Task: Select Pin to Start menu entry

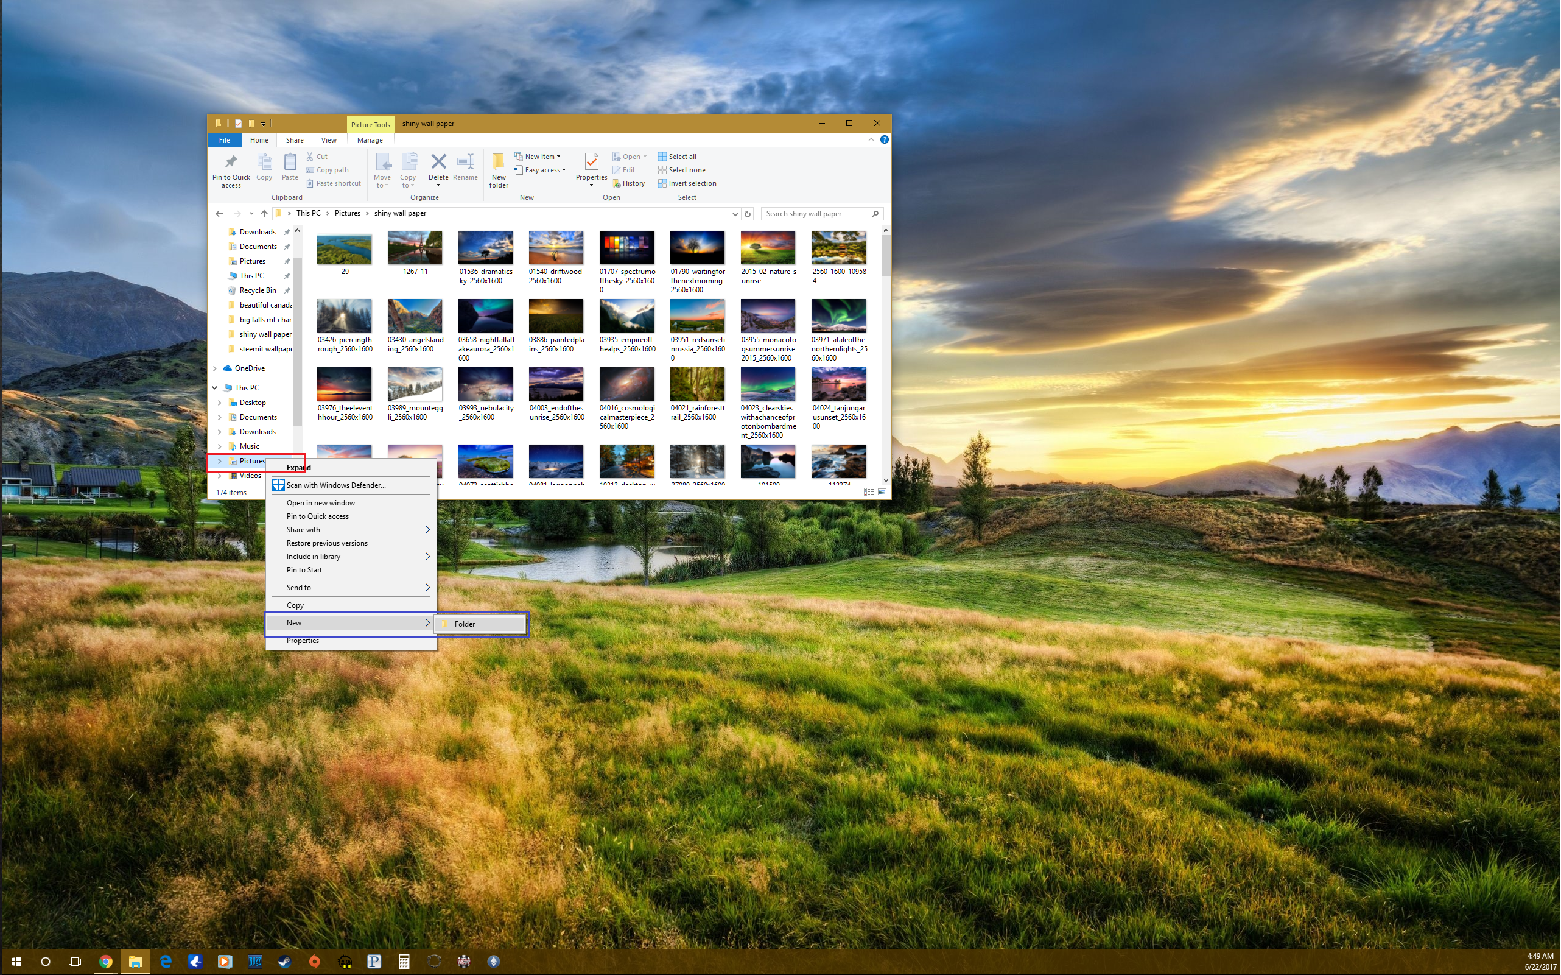Action: pyautogui.click(x=351, y=570)
